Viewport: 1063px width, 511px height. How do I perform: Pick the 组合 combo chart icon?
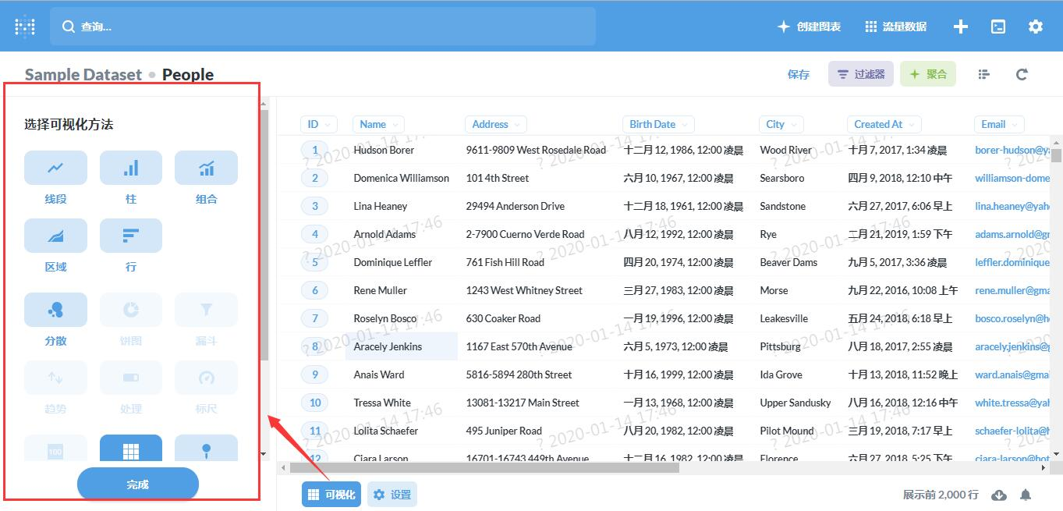206,168
